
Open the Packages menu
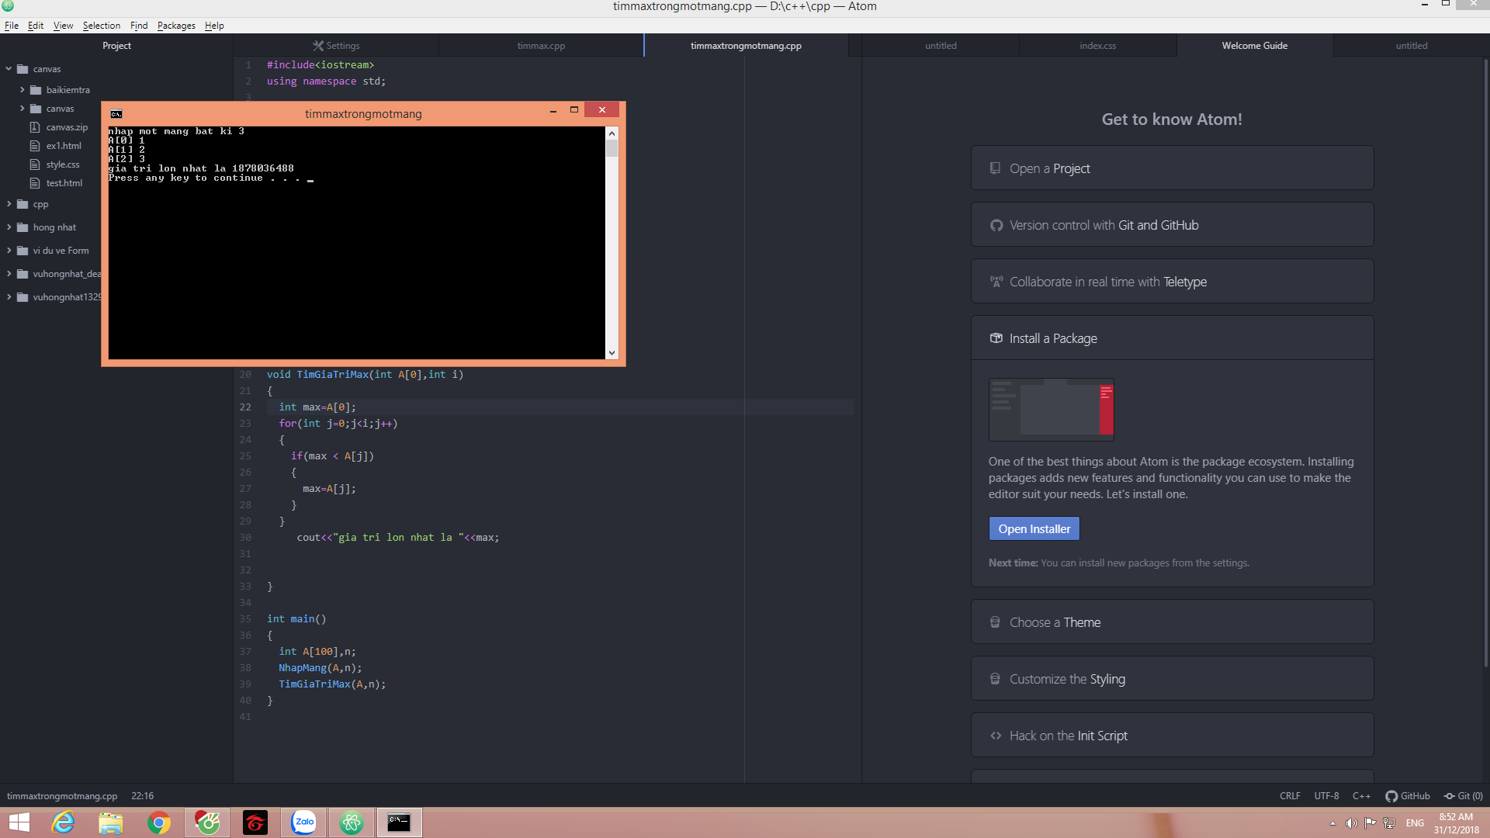pyautogui.click(x=176, y=26)
